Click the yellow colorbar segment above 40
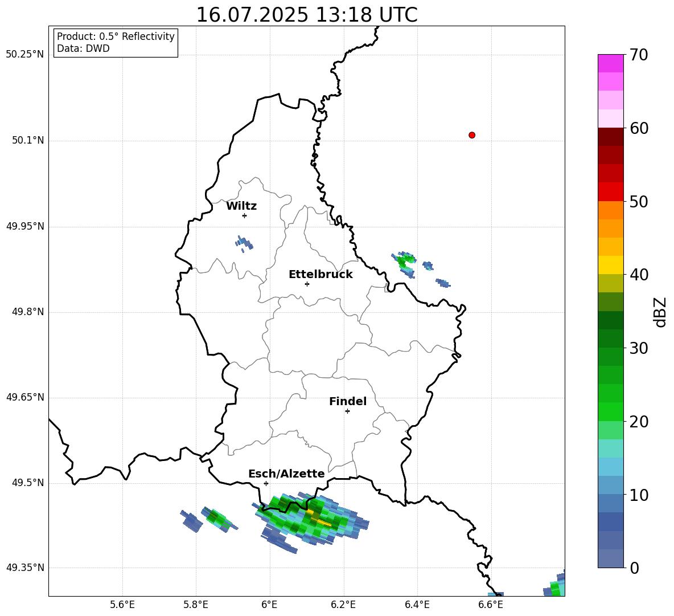674x616 pixels. (x=610, y=264)
